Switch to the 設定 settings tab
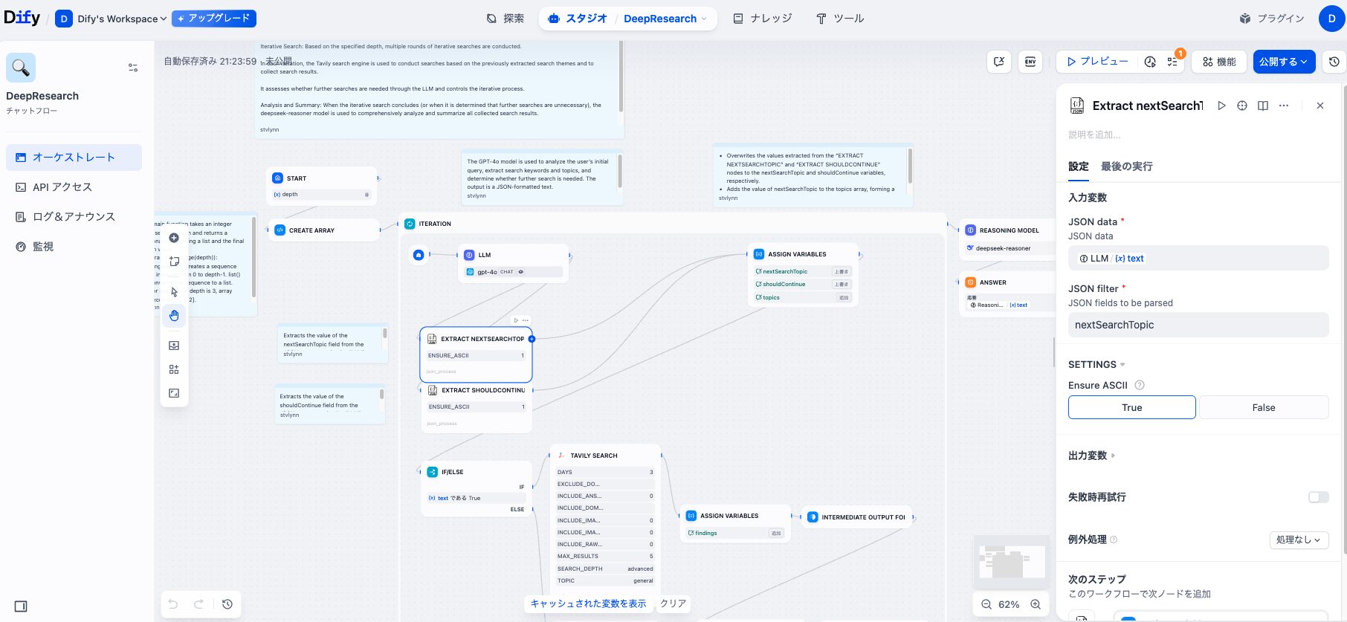The image size is (1347, 622). click(x=1079, y=166)
